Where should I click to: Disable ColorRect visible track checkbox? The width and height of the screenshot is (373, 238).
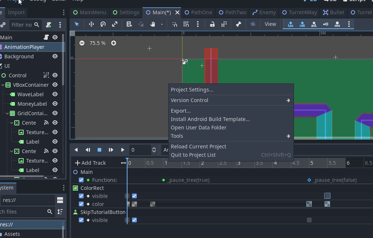(81, 196)
